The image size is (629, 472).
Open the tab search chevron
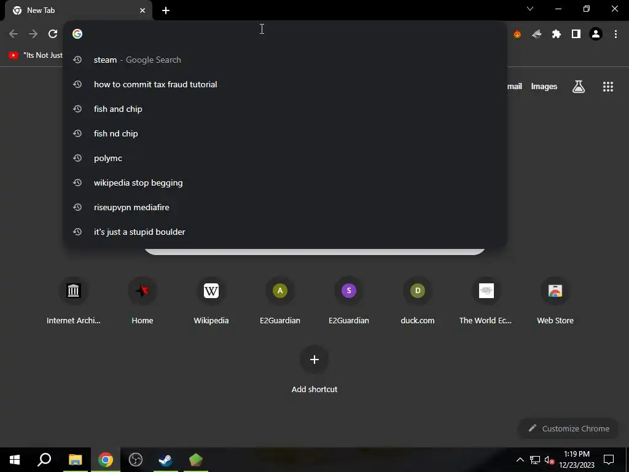click(530, 9)
